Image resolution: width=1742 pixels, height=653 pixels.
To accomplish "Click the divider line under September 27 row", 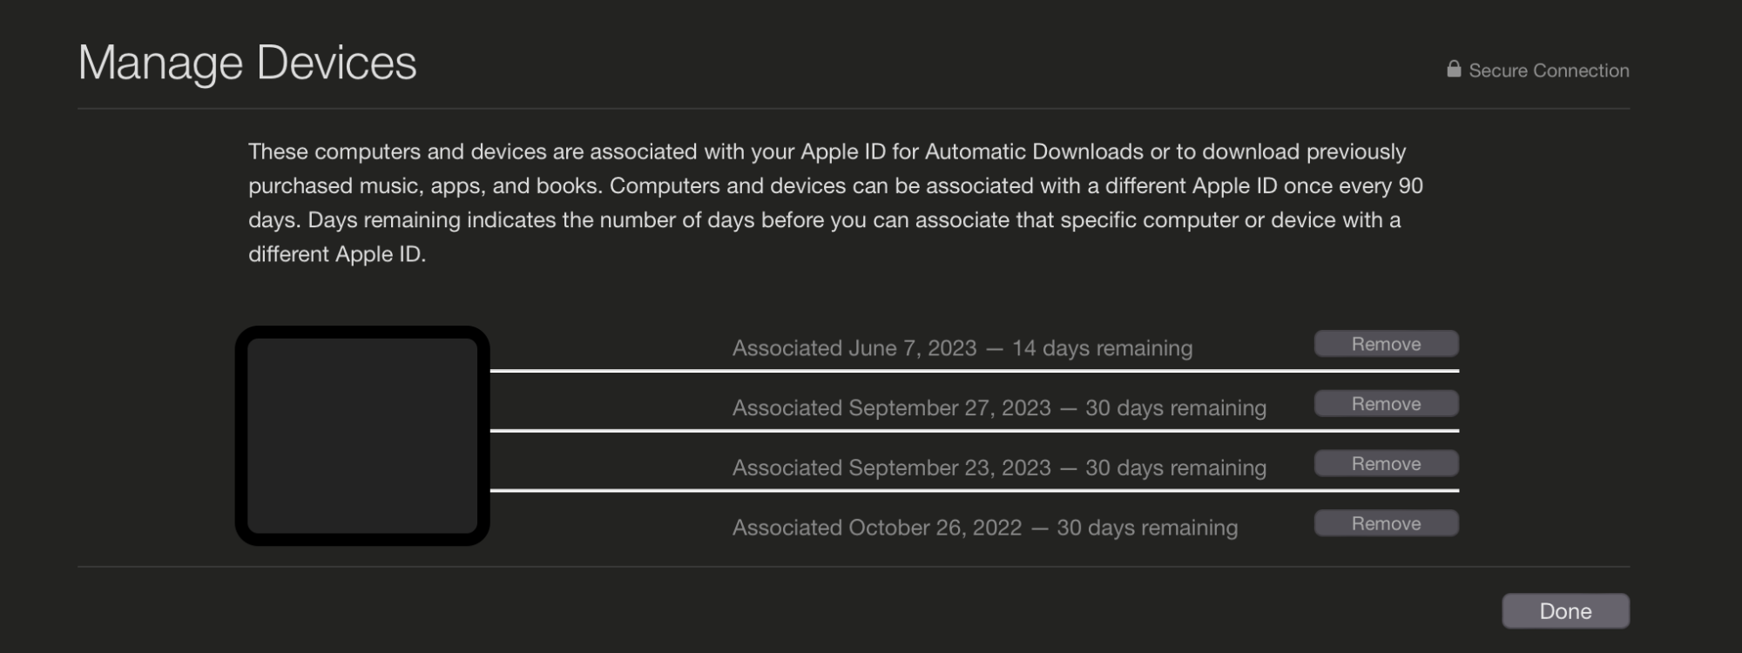I will point(974,430).
